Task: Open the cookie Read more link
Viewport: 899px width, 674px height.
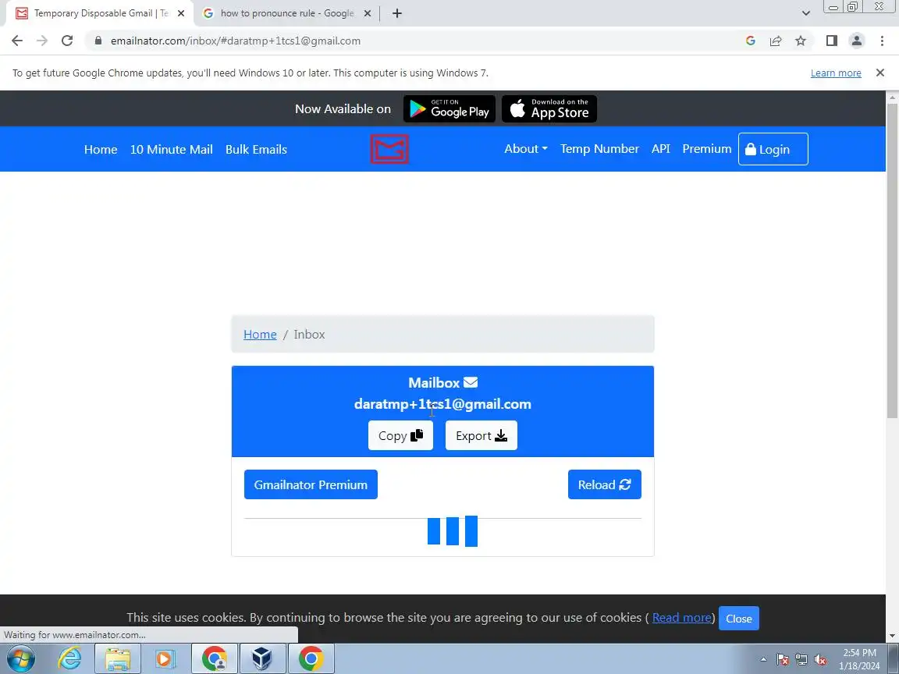Action: [x=682, y=617]
